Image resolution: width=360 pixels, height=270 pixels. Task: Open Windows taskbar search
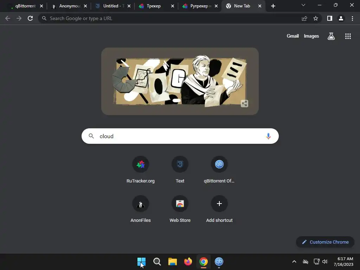click(157, 262)
